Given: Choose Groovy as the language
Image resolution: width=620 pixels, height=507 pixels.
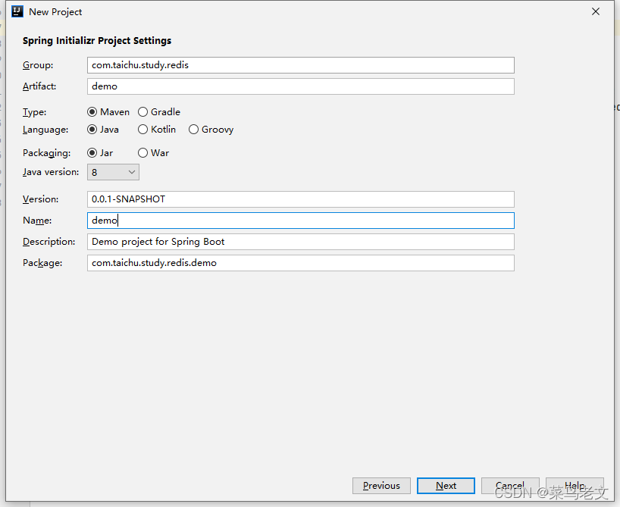Looking at the screenshot, I should tap(211, 130).
